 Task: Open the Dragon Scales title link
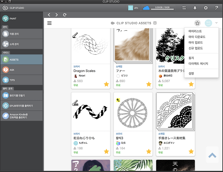[x=84, y=71]
